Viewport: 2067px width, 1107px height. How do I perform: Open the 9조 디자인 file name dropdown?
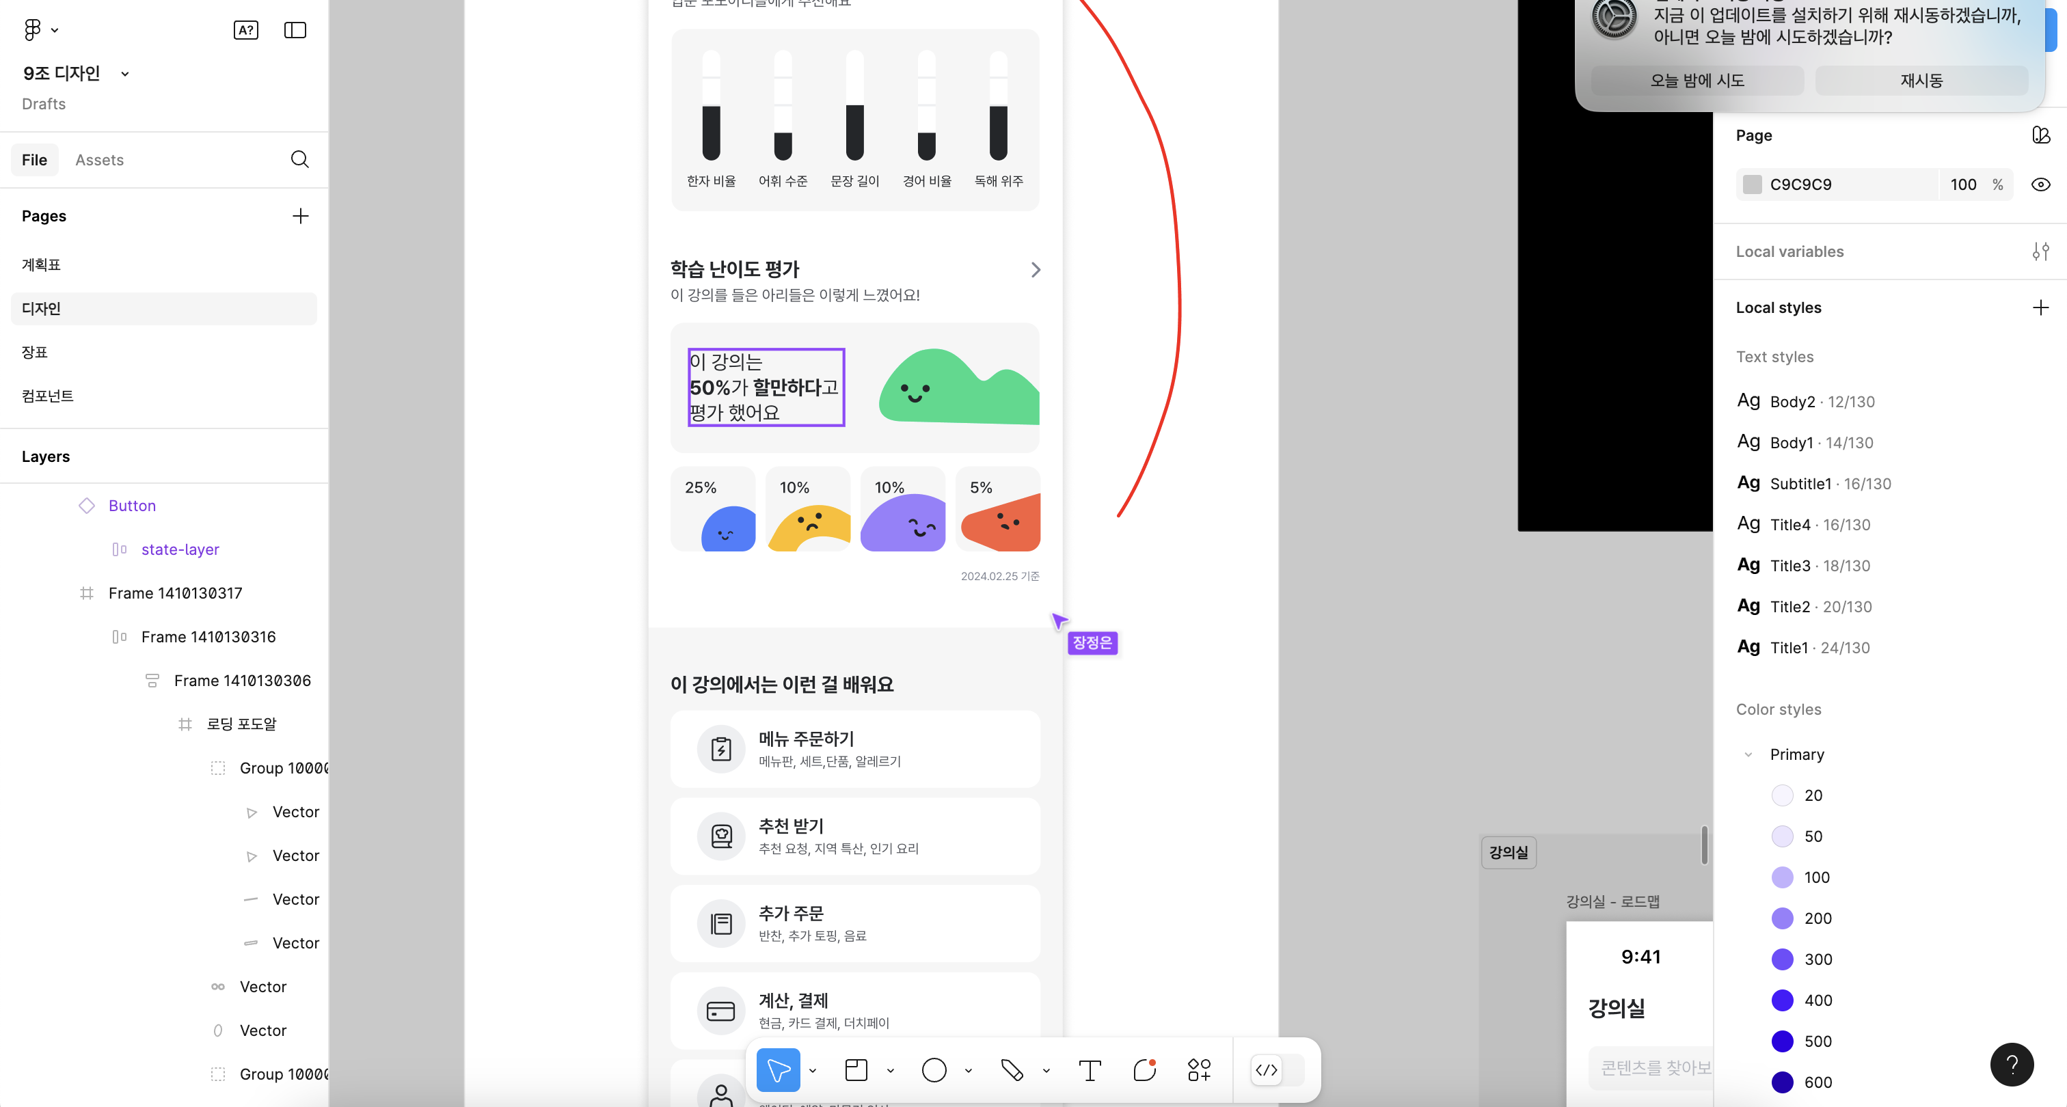point(124,74)
